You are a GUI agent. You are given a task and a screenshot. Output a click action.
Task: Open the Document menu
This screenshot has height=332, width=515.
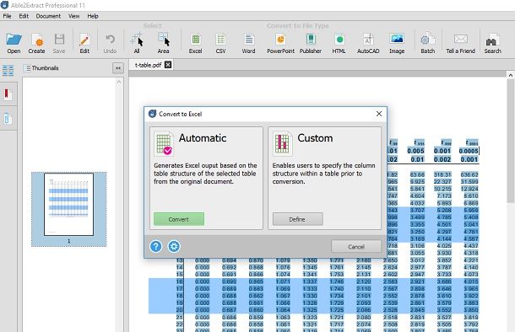click(x=48, y=16)
